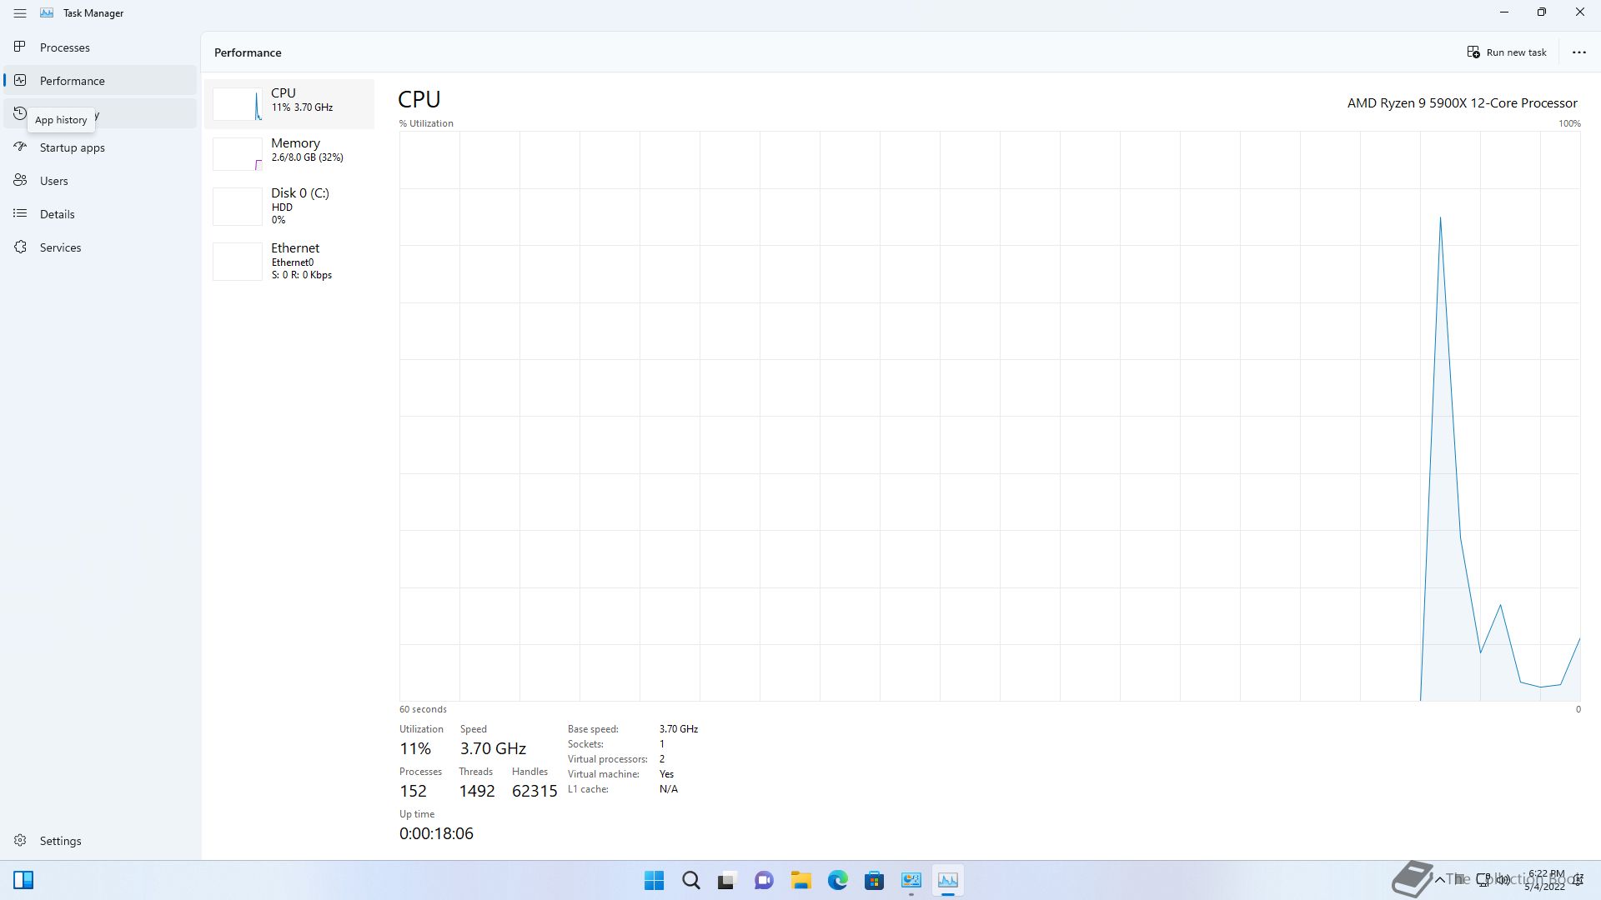This screenshot has height=900, width=1601.
Task: Click the App history icon
Action: point(20,113)
